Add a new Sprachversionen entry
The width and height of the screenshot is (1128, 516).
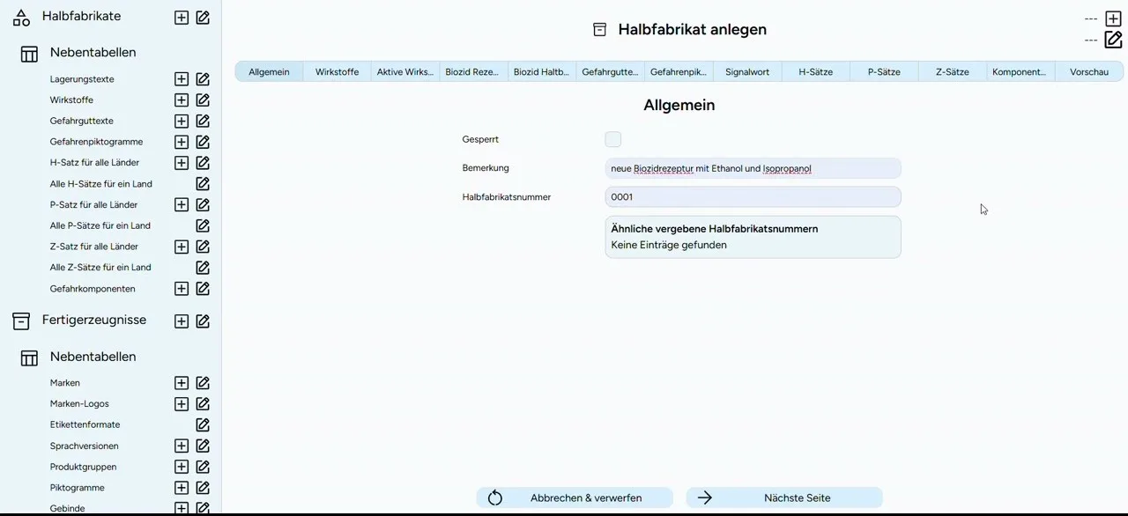click(182, 446)
